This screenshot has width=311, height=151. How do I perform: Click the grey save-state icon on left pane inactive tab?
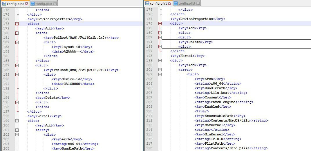[33, 3]
